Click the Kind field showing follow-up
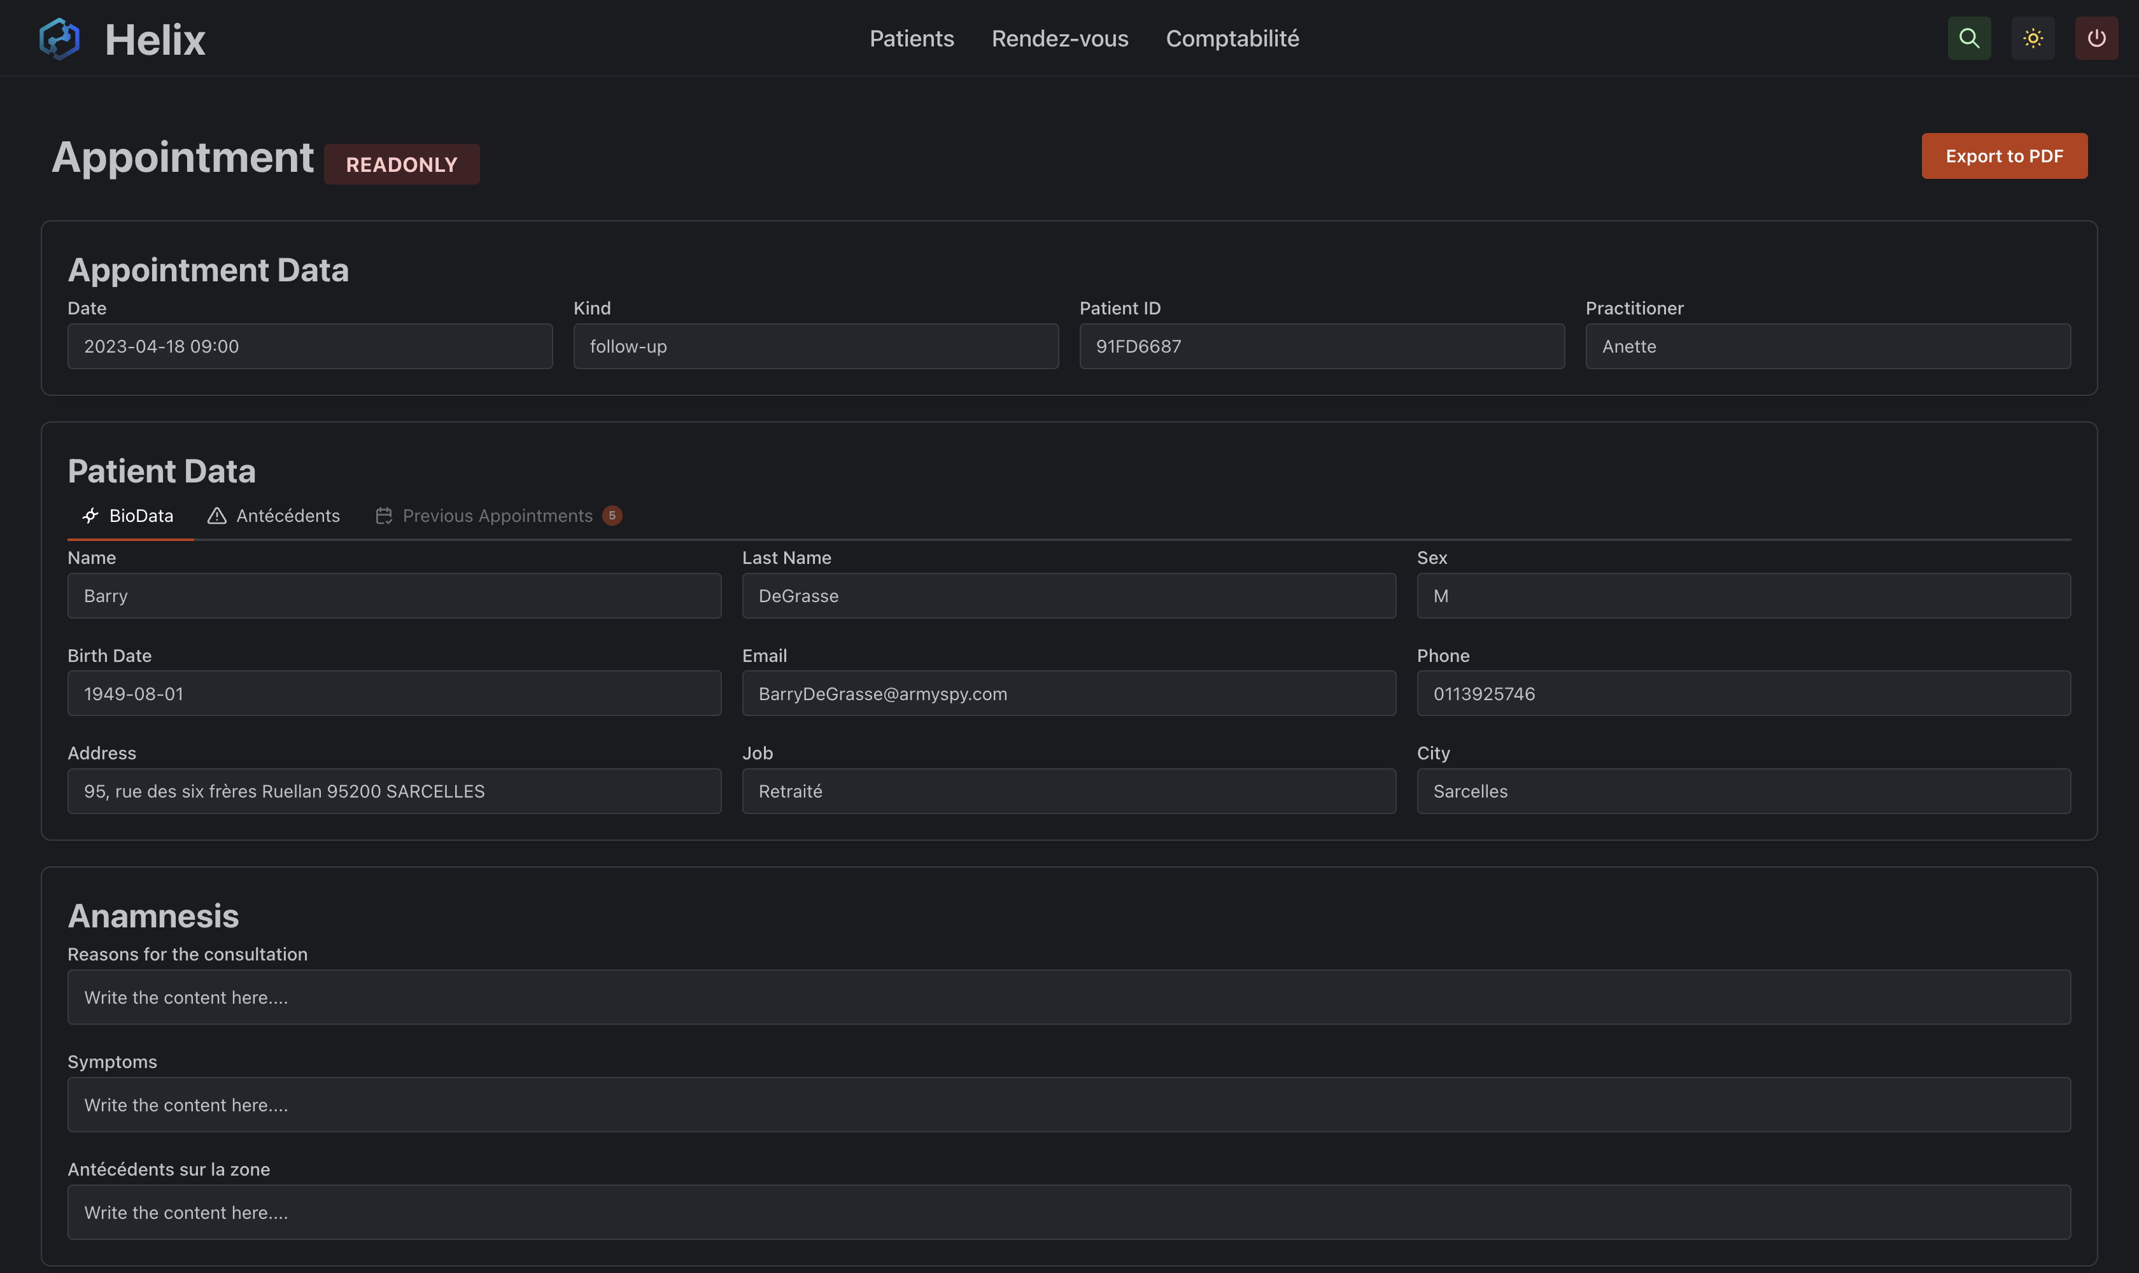The width and height of the screenshot is (2139, 1273). tap(815, 346)
